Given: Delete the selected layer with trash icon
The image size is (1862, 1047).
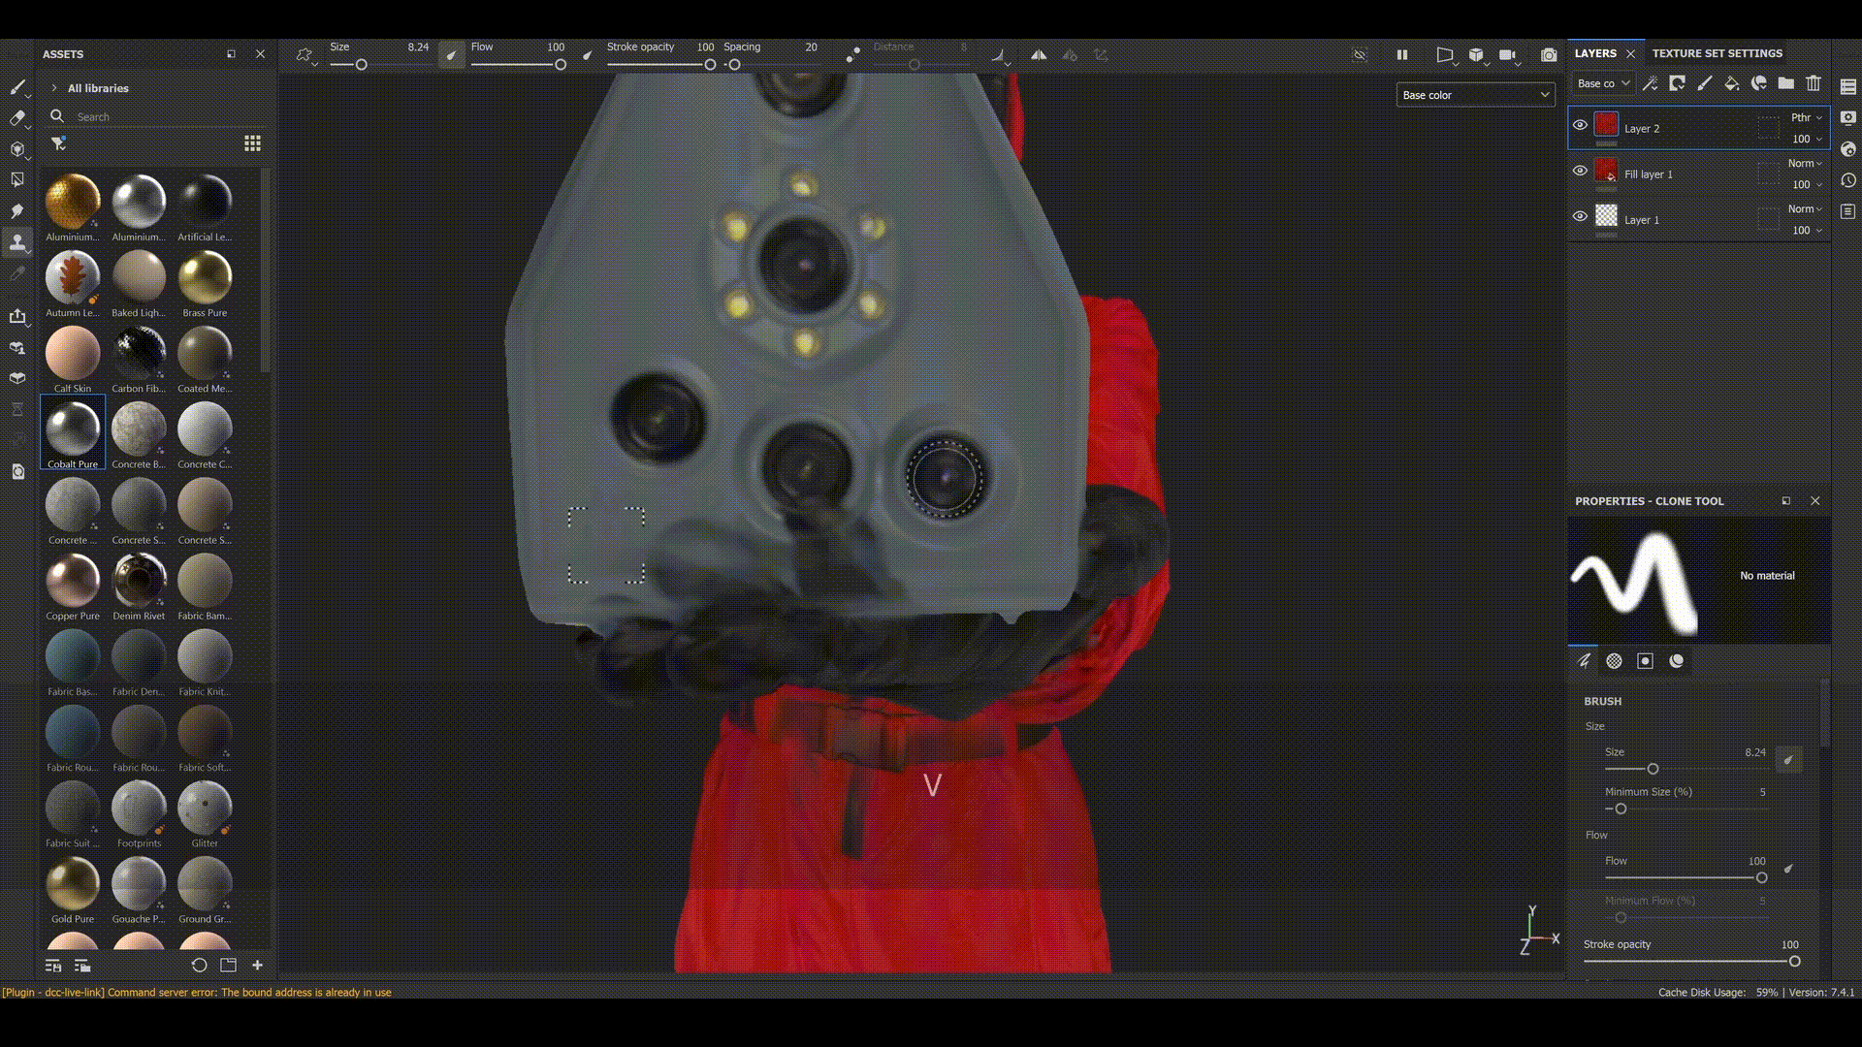Looking at the screenshot, I should coord(1814,83).
